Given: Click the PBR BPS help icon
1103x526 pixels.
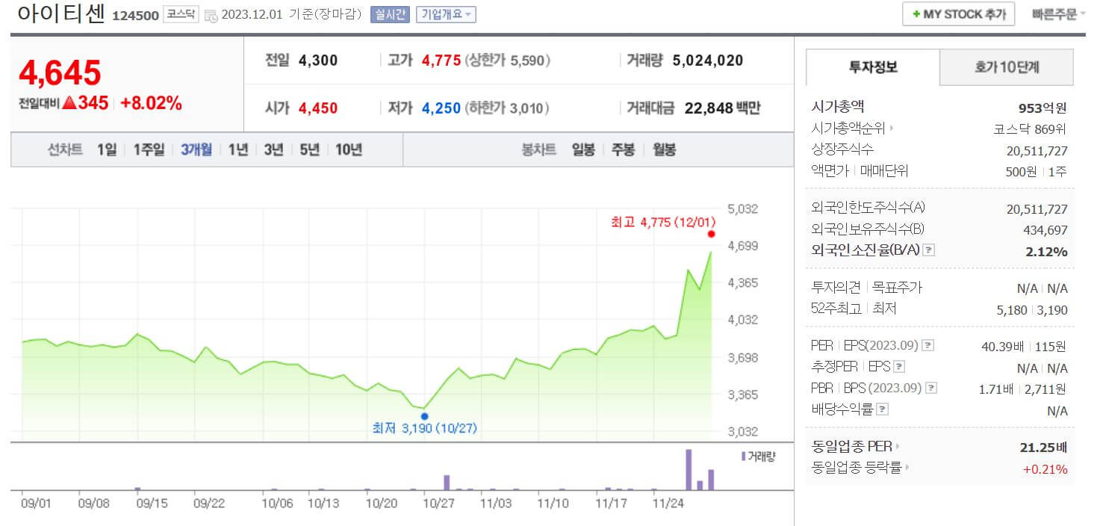Looking at the screenshot, I should [931, 387].
